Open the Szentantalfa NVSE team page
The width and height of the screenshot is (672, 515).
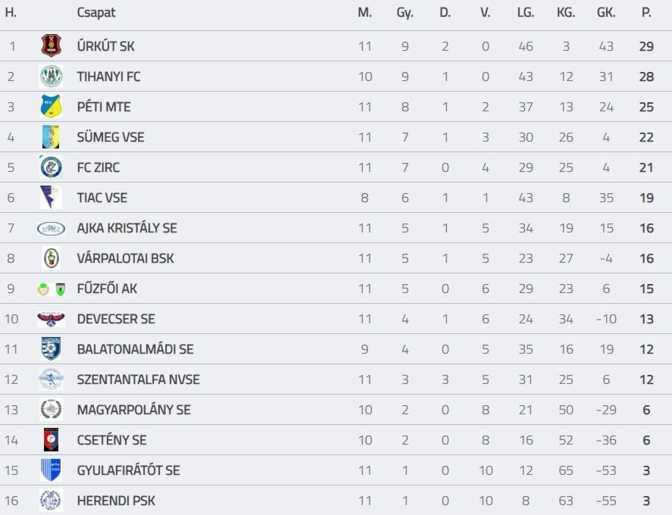pos(138,379)
